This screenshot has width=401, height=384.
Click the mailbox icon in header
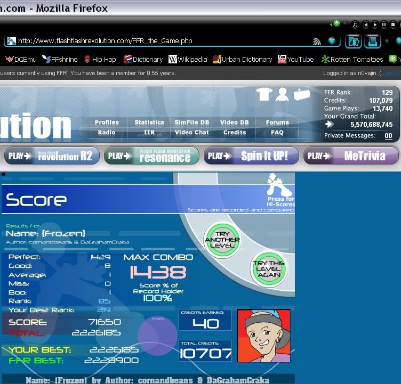click(x=301, y=94)
